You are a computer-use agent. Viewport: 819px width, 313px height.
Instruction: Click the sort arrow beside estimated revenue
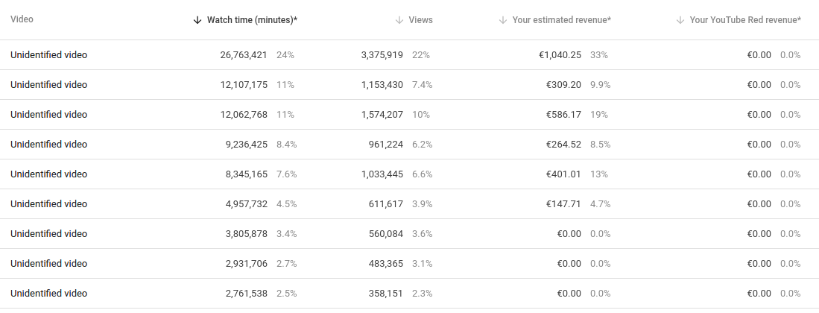[503, 20]
